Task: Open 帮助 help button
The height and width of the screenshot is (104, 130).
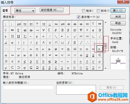Action: (118, 23)
